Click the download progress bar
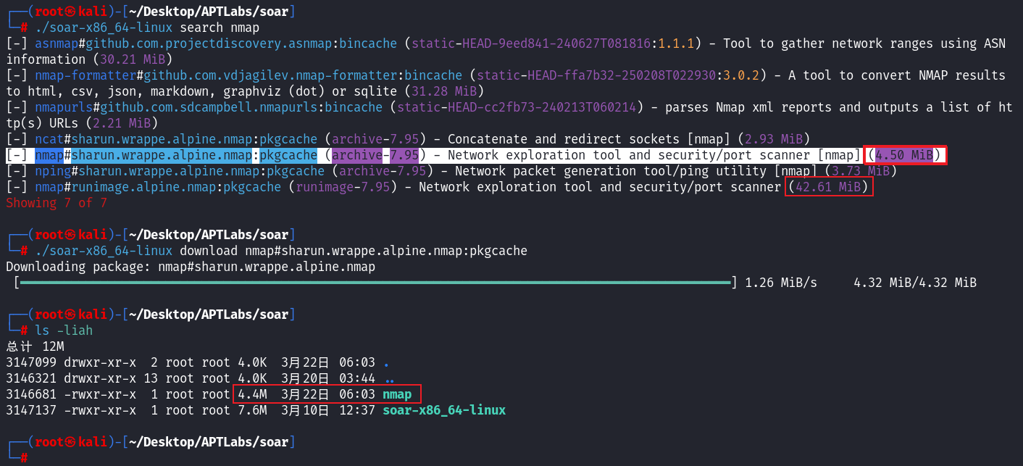This screenshot has height=466, width=1023. point(375,283)
